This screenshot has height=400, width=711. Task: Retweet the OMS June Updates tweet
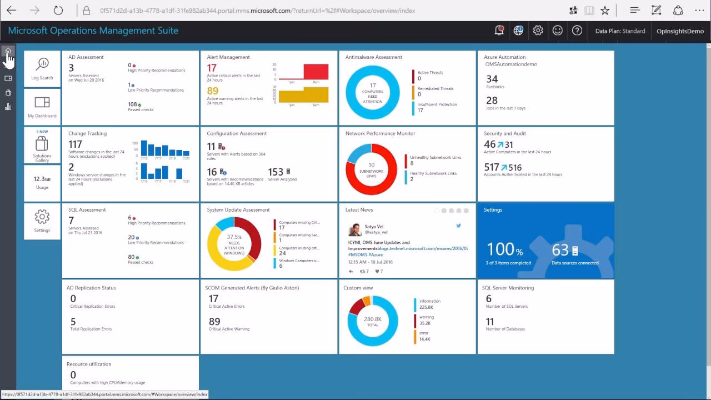pos(363,271)
